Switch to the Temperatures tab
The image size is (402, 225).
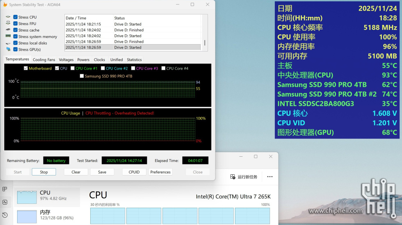pos(17,59)
